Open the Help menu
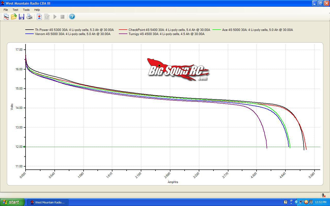Image resolution: width=330 pixels, height=206 pixels. tap(37, 10)
